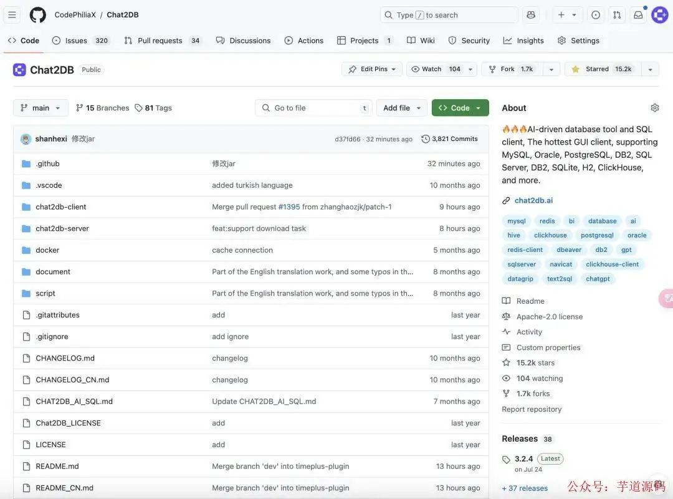Viewport: 673px width, 499px height.
Task: Click shanhexi's commit author avatar
Action: [26, 139]
